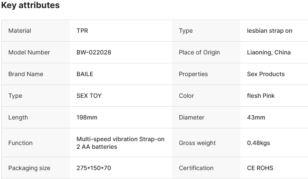Select the CE ROHS certification value
This screenshot has height=179, width=308.
[260, 168]
